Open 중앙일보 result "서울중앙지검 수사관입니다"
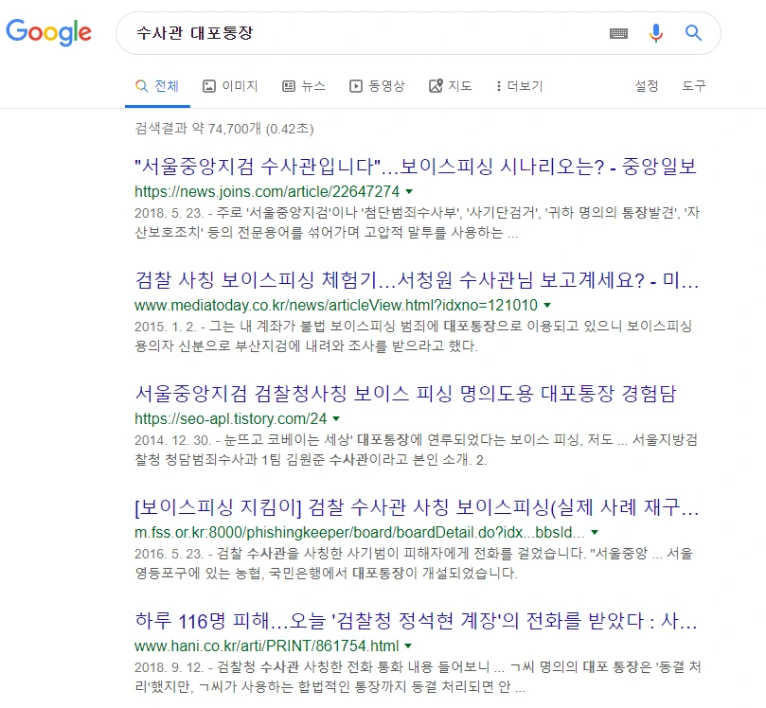 (x=416, y=167)
